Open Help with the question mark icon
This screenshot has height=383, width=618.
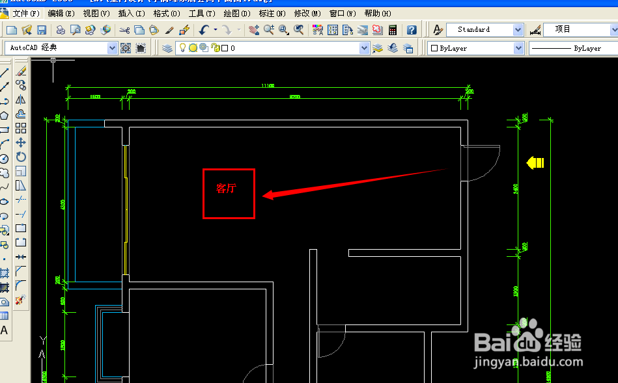click(x=412, y=30)
